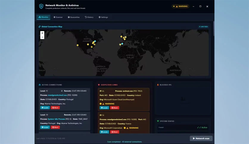Open the Settings tab
The image size is (249, 144).
pos(103,17)
